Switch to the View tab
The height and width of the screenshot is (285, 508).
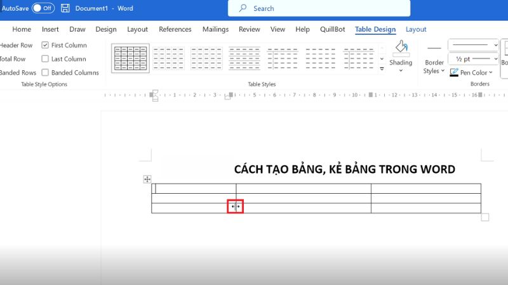pyautogui.click(x=277, y=29)
